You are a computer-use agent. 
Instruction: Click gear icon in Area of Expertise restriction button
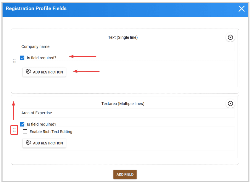click(28, 143)
